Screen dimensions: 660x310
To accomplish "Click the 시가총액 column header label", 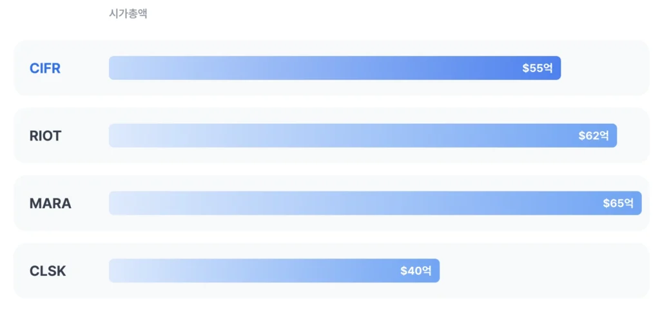I will 128,13.
